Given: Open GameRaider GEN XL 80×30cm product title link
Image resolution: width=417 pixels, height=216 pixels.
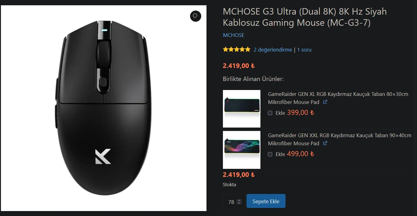Looking at the screenshot, I should click(x=338, y=98).
